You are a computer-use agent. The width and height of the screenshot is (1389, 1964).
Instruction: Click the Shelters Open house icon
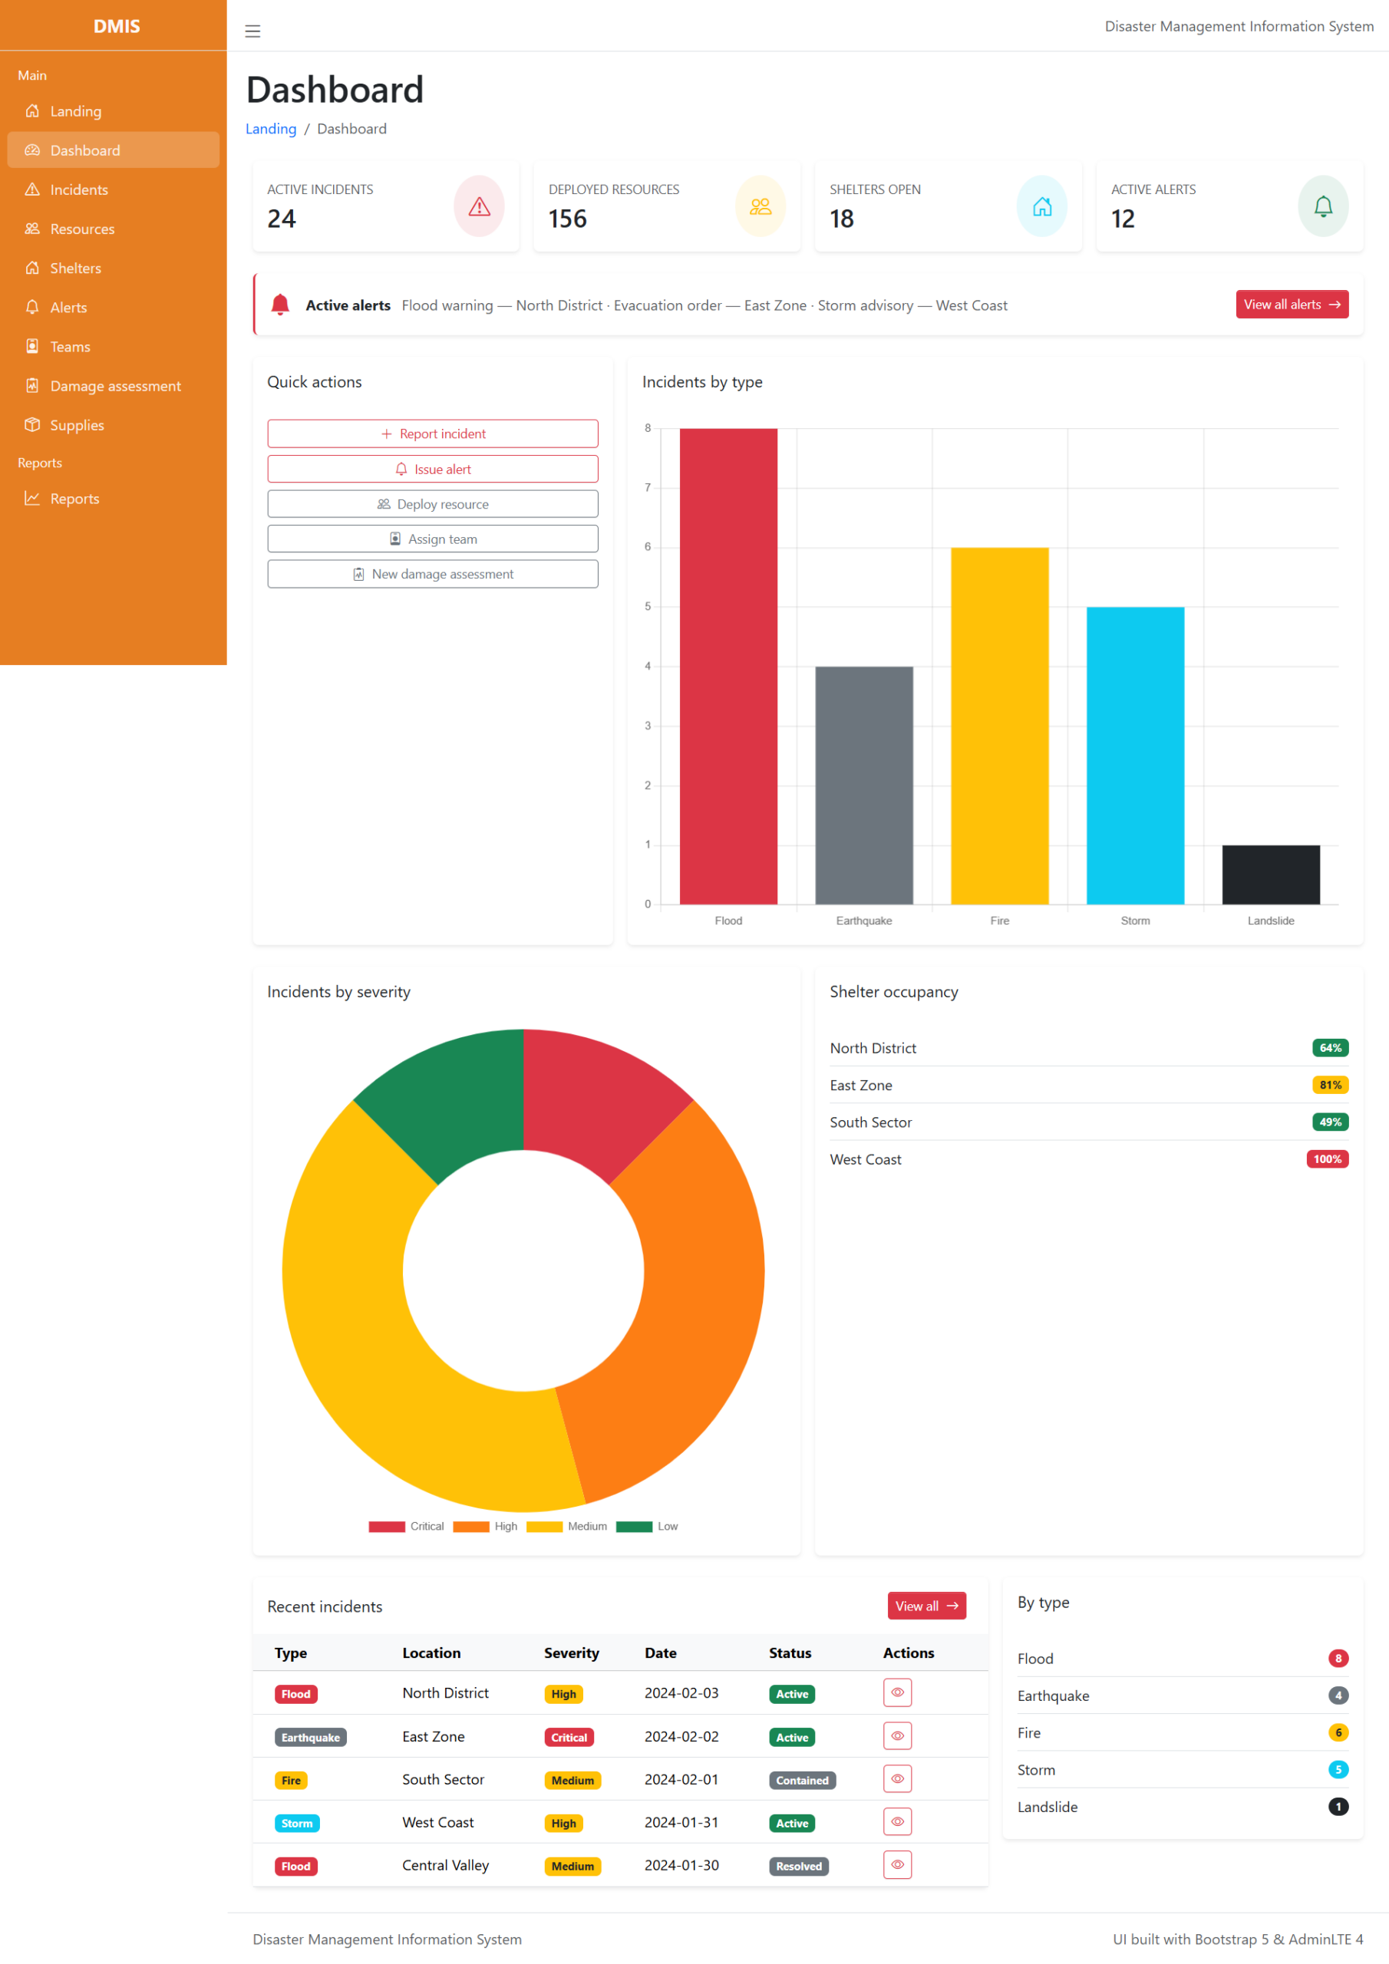coord(1041,206)
